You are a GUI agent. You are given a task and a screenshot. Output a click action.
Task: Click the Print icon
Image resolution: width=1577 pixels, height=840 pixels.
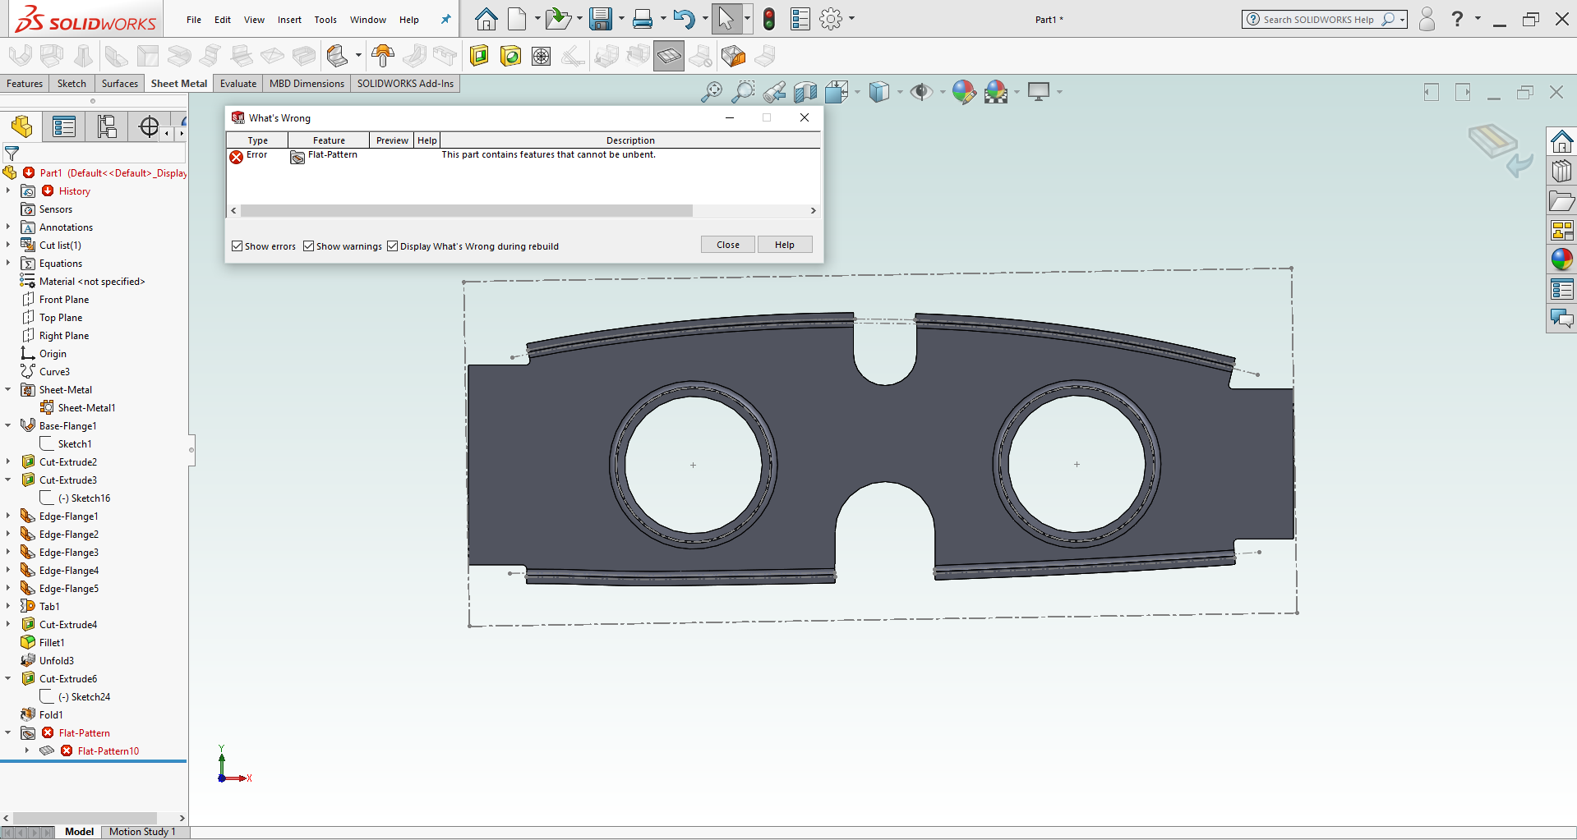point(643,19)
